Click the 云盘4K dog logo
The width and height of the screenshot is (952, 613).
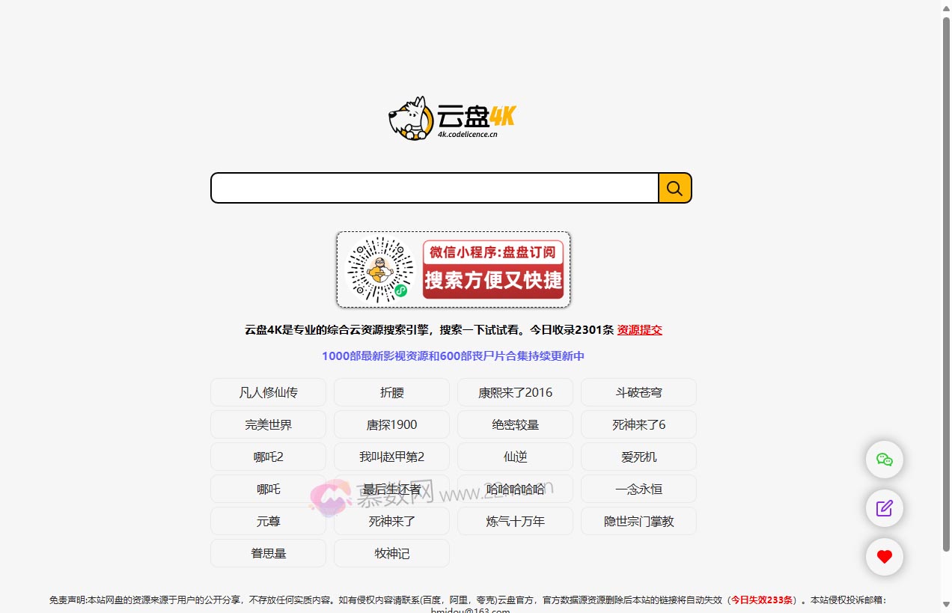(410, 118)
